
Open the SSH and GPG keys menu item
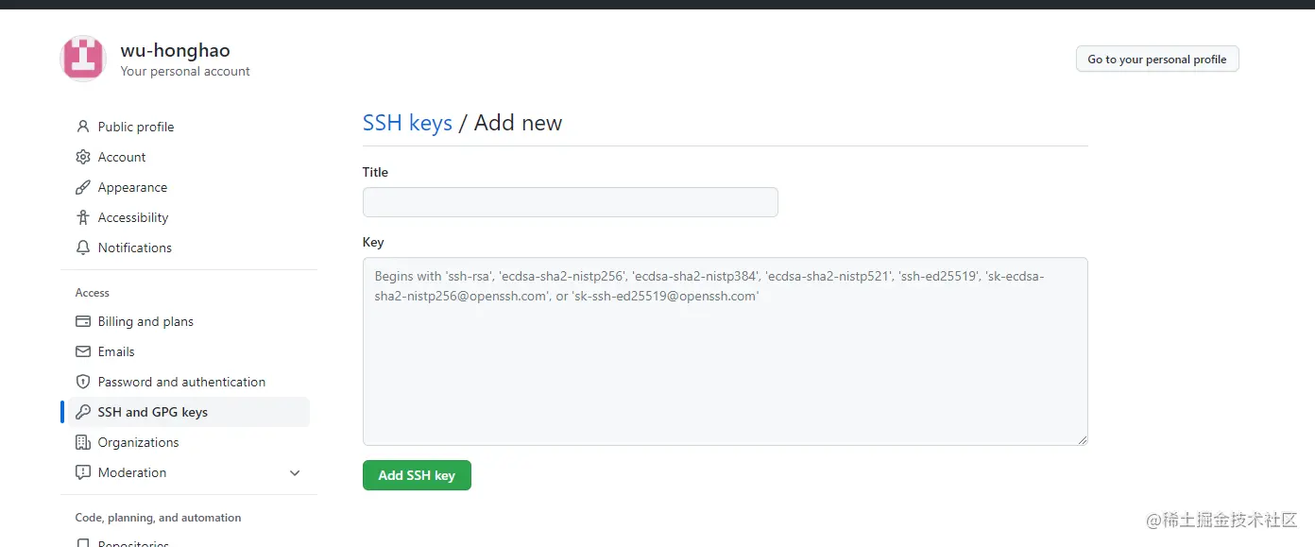pyautogui.click(x=152, y=412)
